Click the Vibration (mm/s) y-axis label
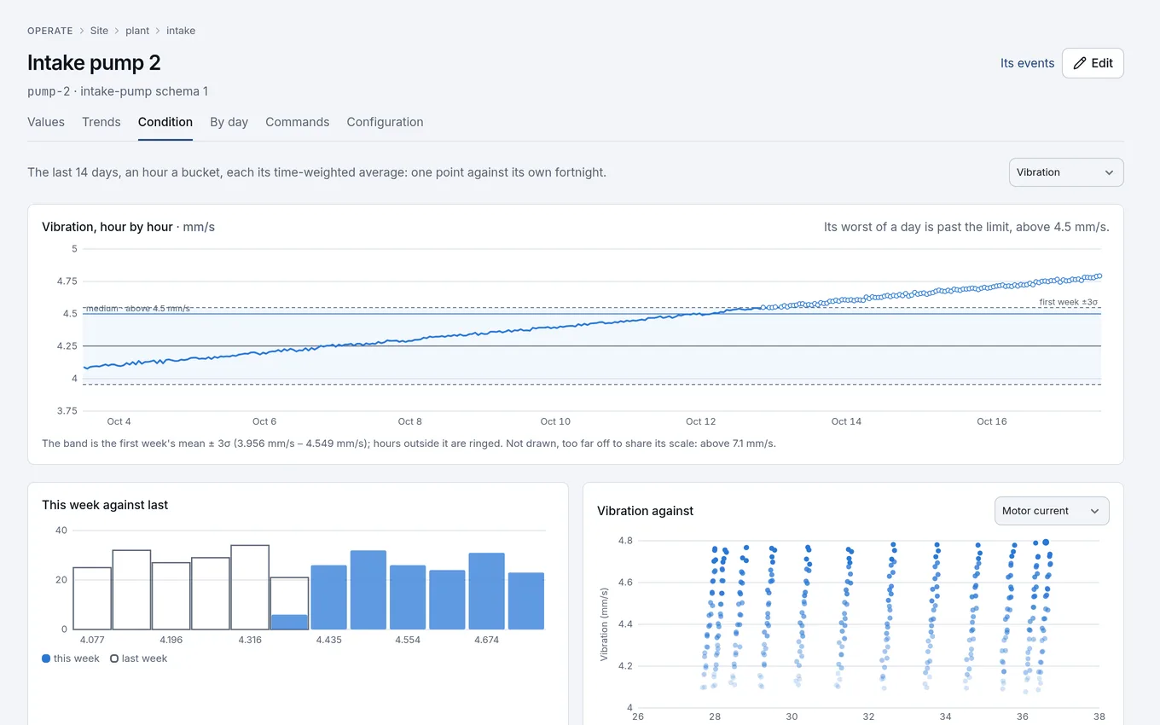 tap(604, 623)
